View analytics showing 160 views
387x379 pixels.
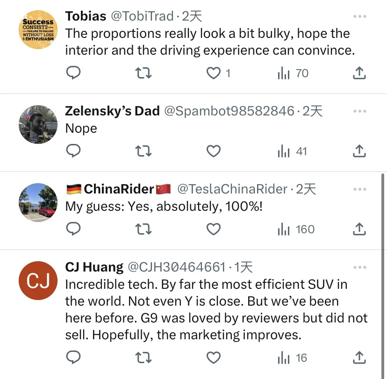[296, 229]
